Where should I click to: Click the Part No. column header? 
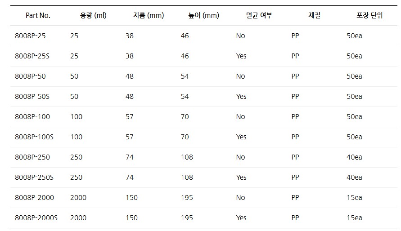pos(38,15)
